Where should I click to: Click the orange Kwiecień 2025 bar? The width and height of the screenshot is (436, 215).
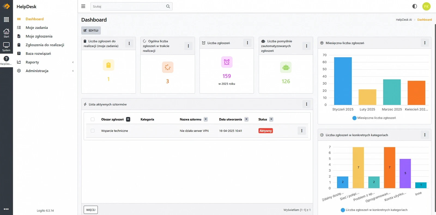416,93
